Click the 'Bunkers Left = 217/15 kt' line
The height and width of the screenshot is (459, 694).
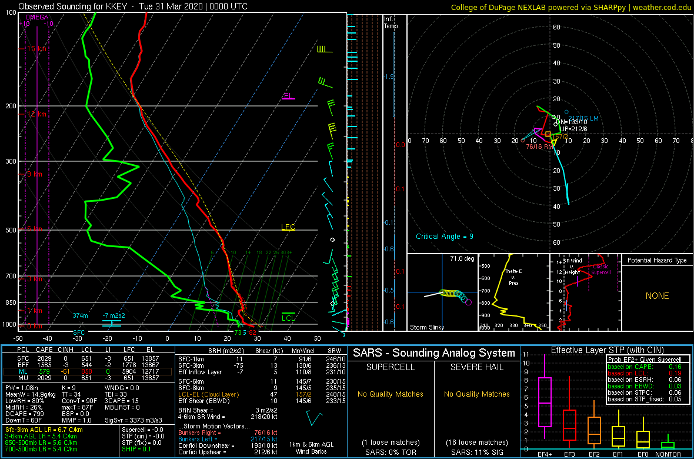point(228,438)
